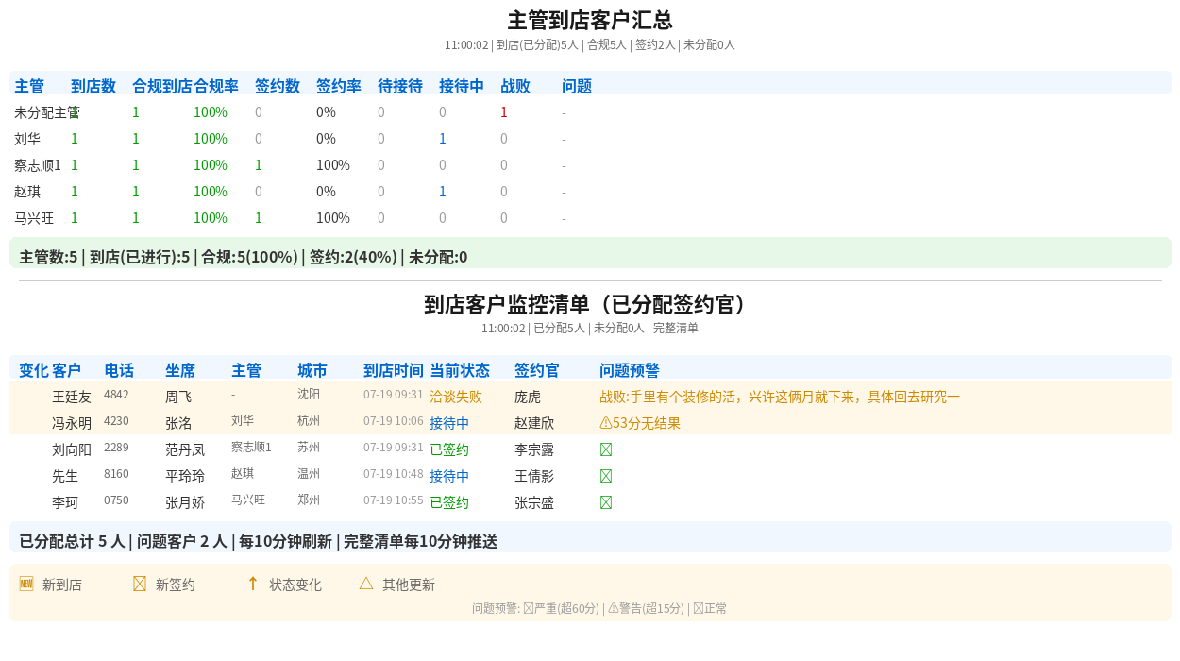Image resolution: width=1180 pixels, height=661 pixels.
Task: Click the 到店客户监控清单 title
Action: tap(590, 304)
